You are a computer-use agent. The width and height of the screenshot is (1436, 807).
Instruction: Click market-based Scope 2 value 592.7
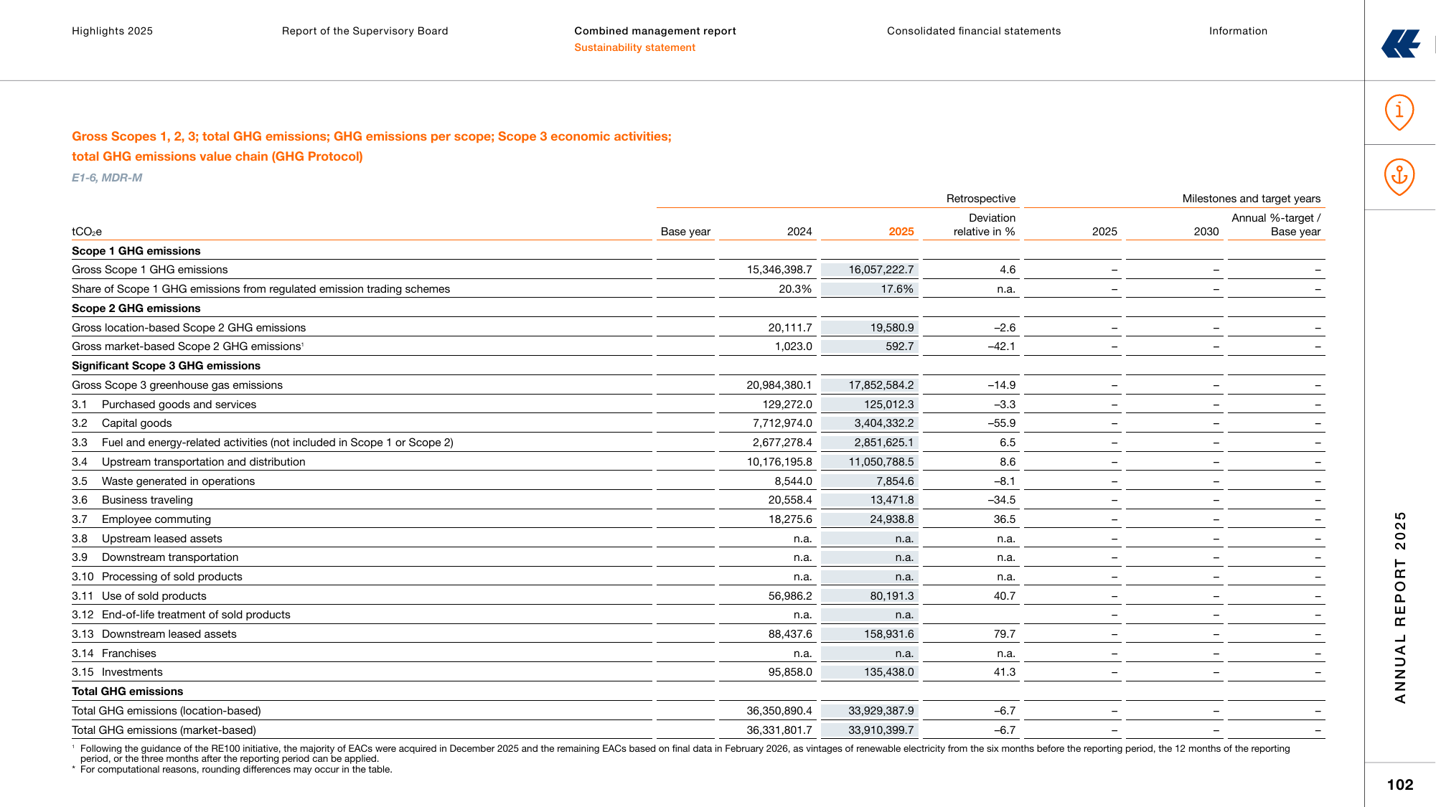click(900, 346)
